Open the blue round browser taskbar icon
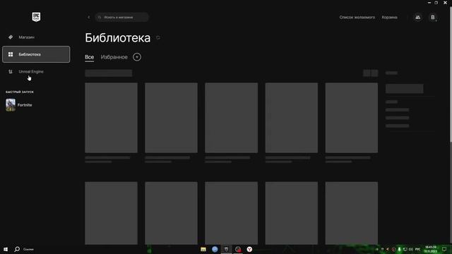Screen dimensions: 452x254 pos(215,249)
